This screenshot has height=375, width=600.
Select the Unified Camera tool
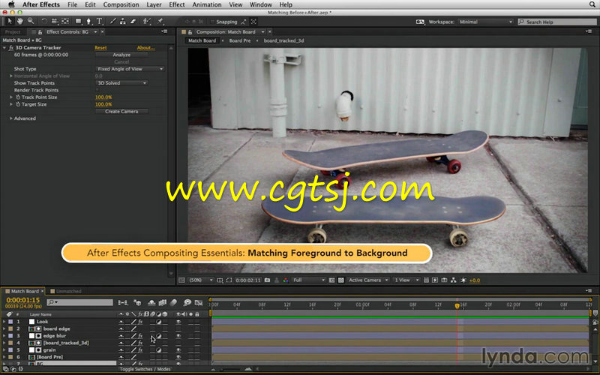54,22
